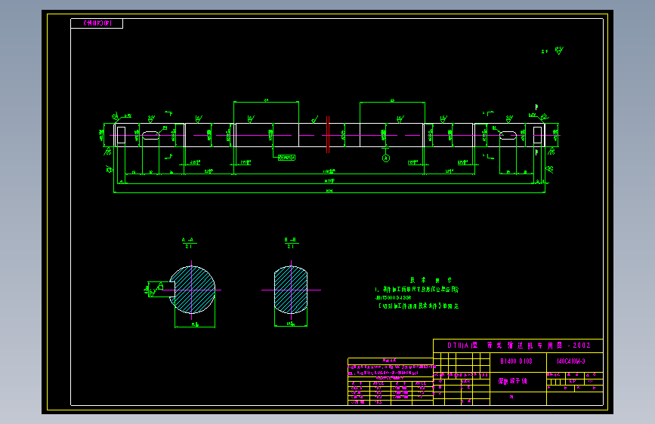The height and width of the screenshot is (424, 655).
Task: Select the red break lines at the shaft center
Action: click(328, 134)
